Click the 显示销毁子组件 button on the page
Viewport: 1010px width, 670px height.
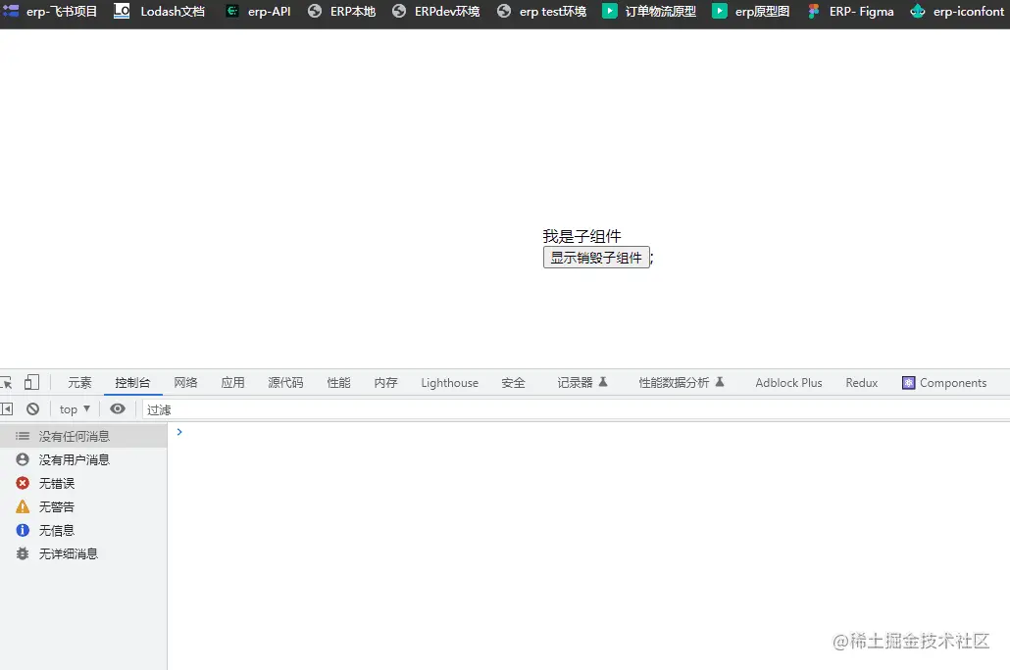[596, 257]
